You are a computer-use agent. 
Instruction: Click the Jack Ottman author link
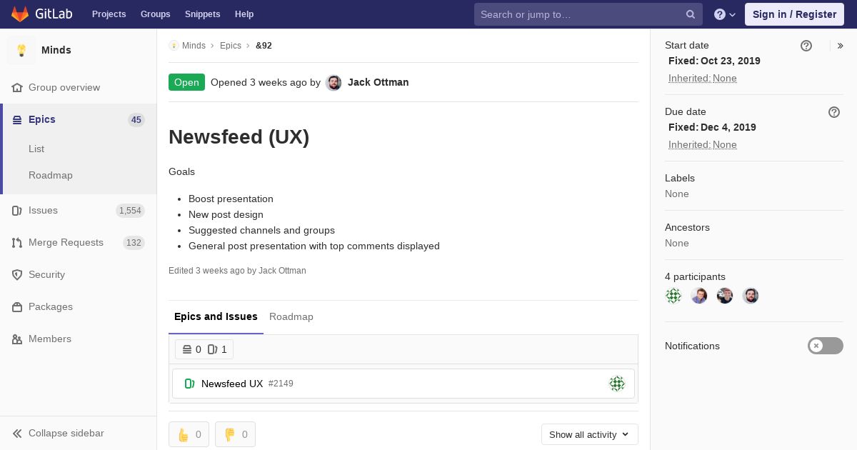click(378, 82)
